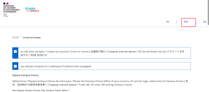Click the multilingual account creation banner text
Viewport: 209px width, 92px height.
tap(102, 53)
